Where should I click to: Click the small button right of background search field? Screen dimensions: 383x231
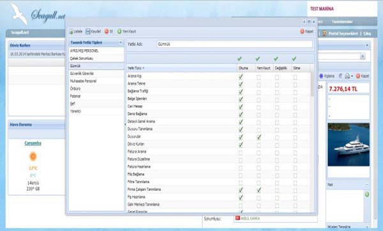click(x=363, y=56)
